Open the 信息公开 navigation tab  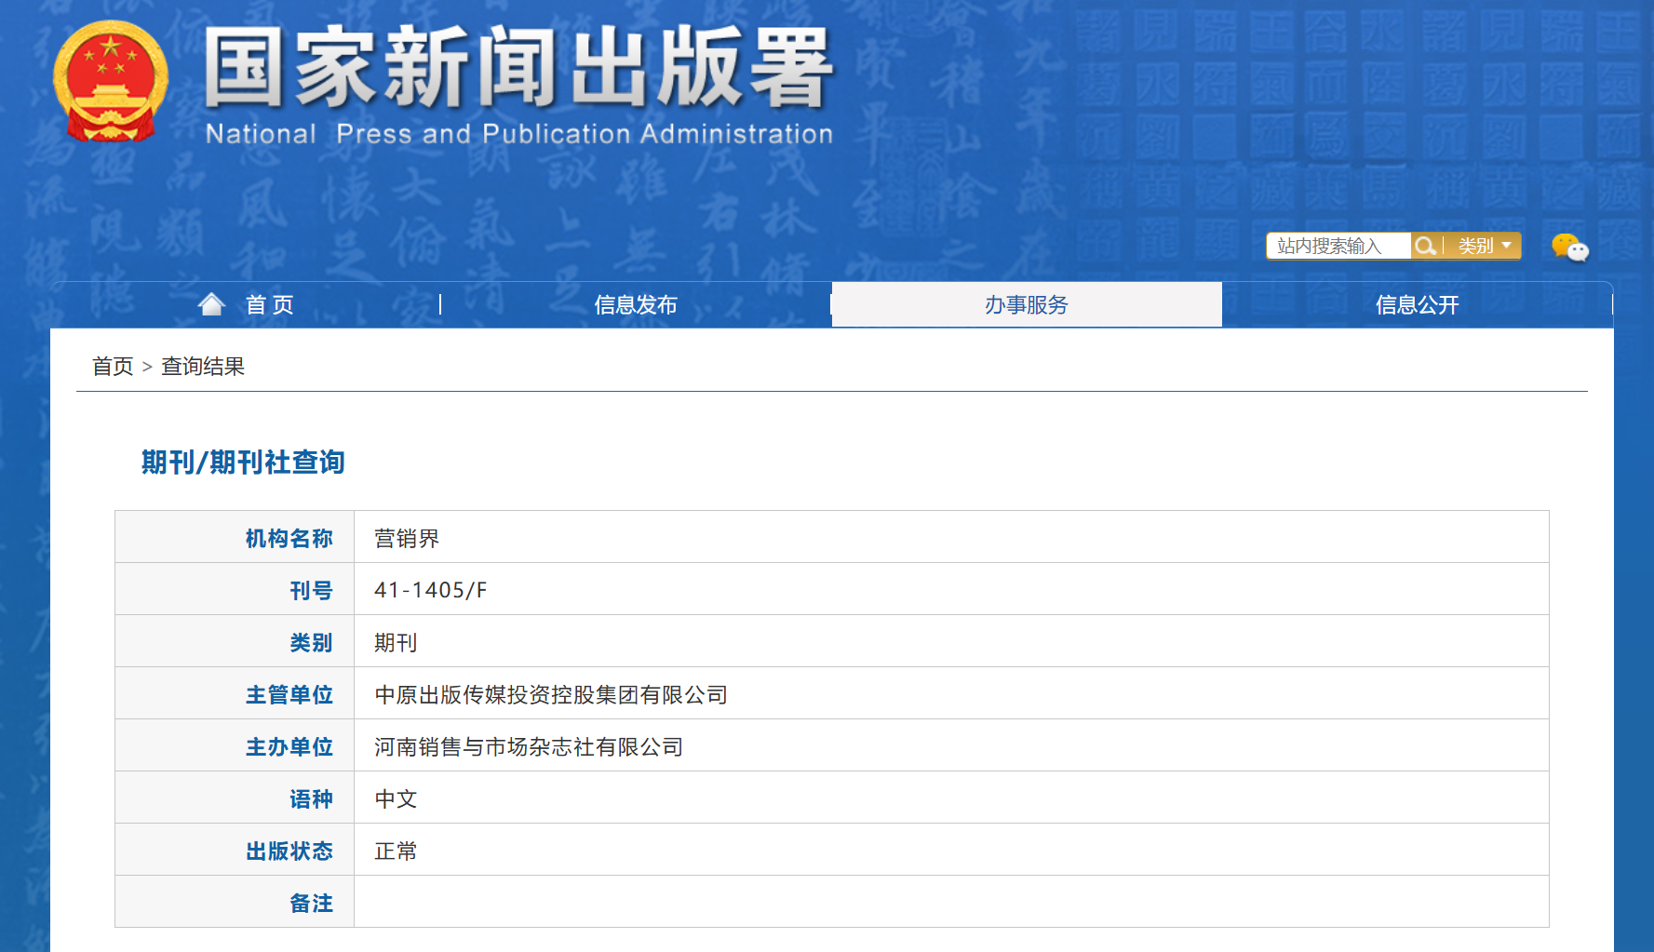1417,304
